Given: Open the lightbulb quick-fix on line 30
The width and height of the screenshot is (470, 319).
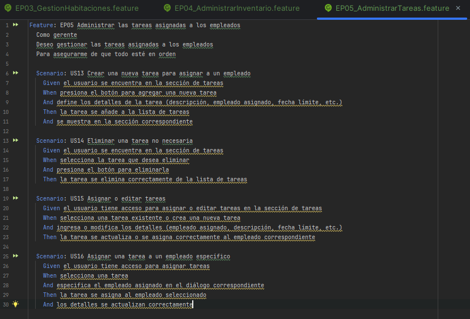Looking at the screenshot, I should click(x=15, y=304).
